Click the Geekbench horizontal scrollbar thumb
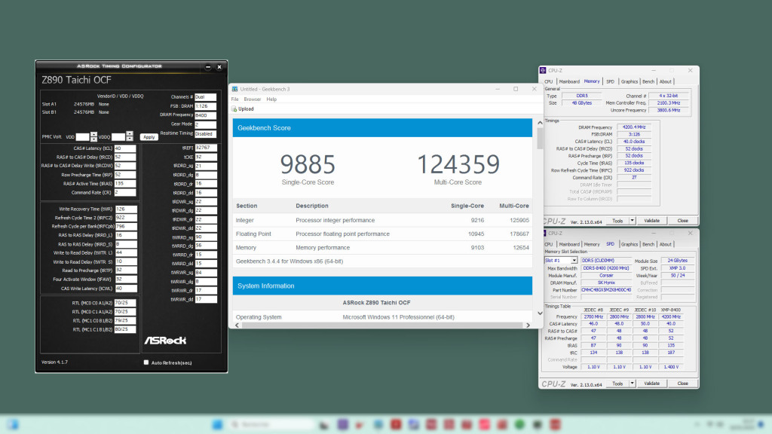The width and height of the screenshot is (772, 434). pos(382,325)
